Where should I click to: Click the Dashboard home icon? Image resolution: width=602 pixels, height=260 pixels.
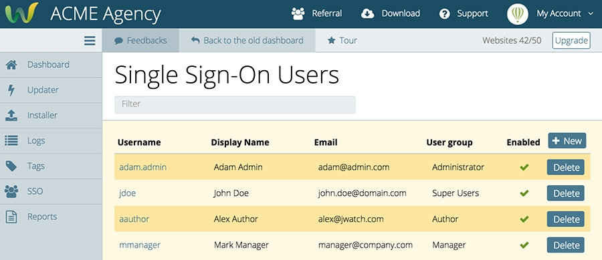click(x=11, y=64)
